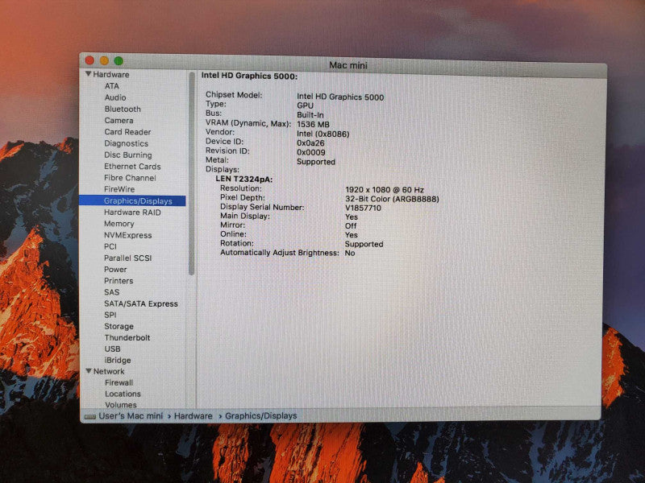The width and height of the screenshot is (645, 483).
Task: Open Memory information
Action: (119, 224)
